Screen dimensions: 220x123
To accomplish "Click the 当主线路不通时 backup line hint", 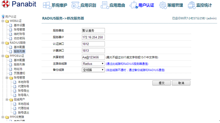I will [x=135, y=70].
